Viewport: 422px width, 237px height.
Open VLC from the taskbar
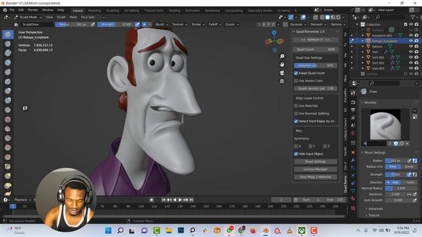click(289, 230)
